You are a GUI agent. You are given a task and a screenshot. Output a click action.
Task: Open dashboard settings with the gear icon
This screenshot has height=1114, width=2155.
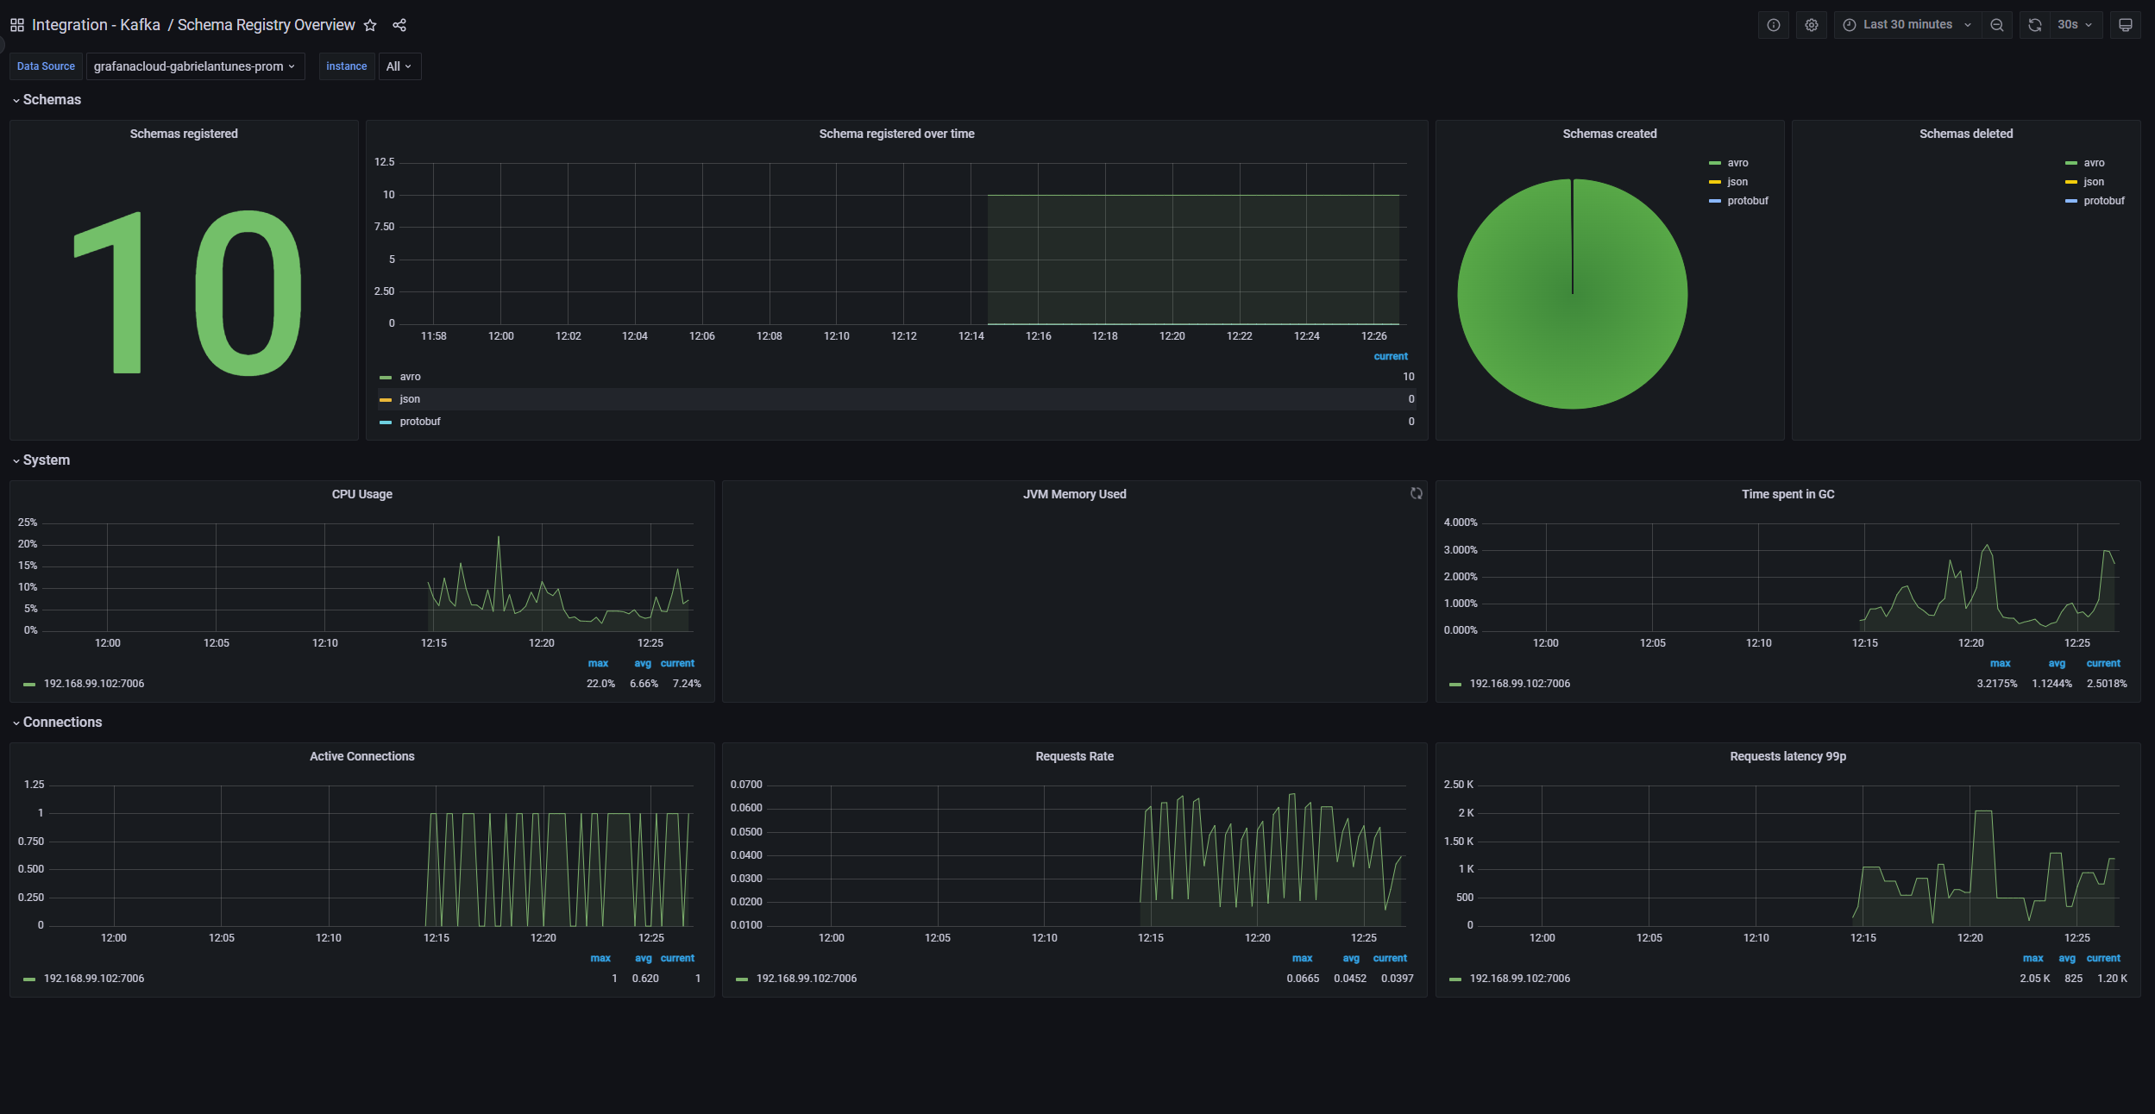tap(1811, 24)
